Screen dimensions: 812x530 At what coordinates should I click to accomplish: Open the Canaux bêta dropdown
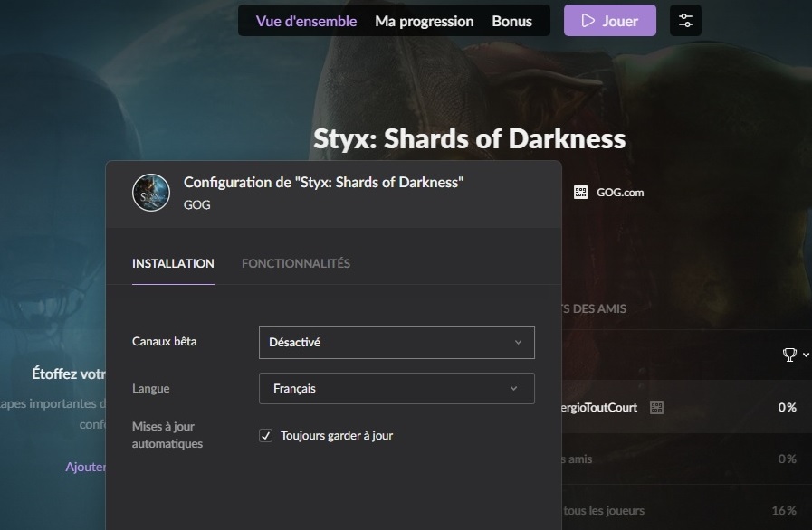point(396,342)
